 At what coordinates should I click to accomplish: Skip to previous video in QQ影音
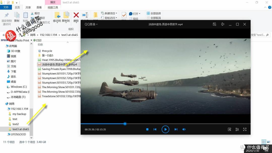coord(155,129)
